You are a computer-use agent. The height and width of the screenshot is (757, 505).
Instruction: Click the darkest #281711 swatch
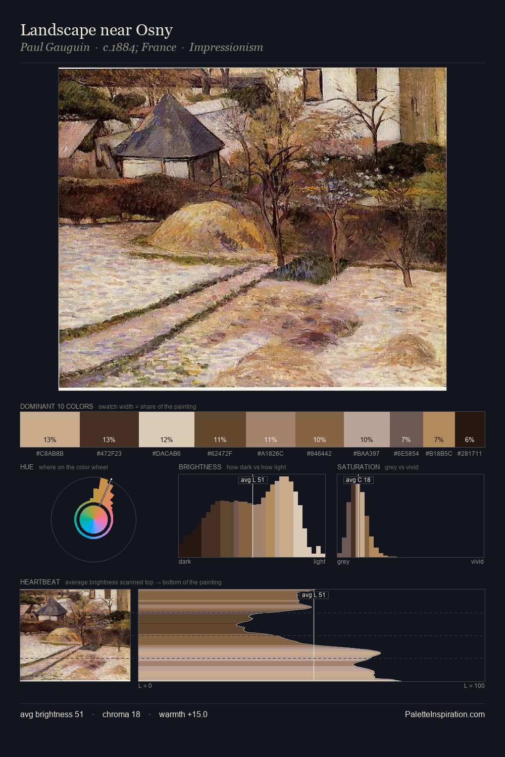pos(470,429)
